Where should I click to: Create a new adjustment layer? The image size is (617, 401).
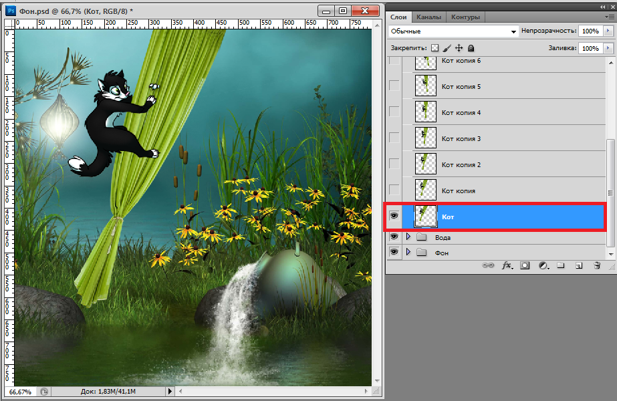pyautogui.click(x=544, y=265)
